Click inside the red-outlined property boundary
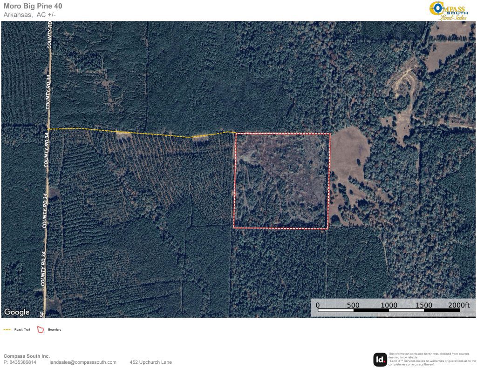This screenshot has width=477, height=368. pos(281,181)
